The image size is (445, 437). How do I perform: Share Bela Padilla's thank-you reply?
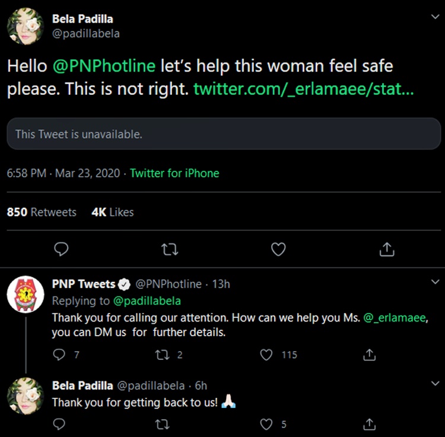coord(369,424)
